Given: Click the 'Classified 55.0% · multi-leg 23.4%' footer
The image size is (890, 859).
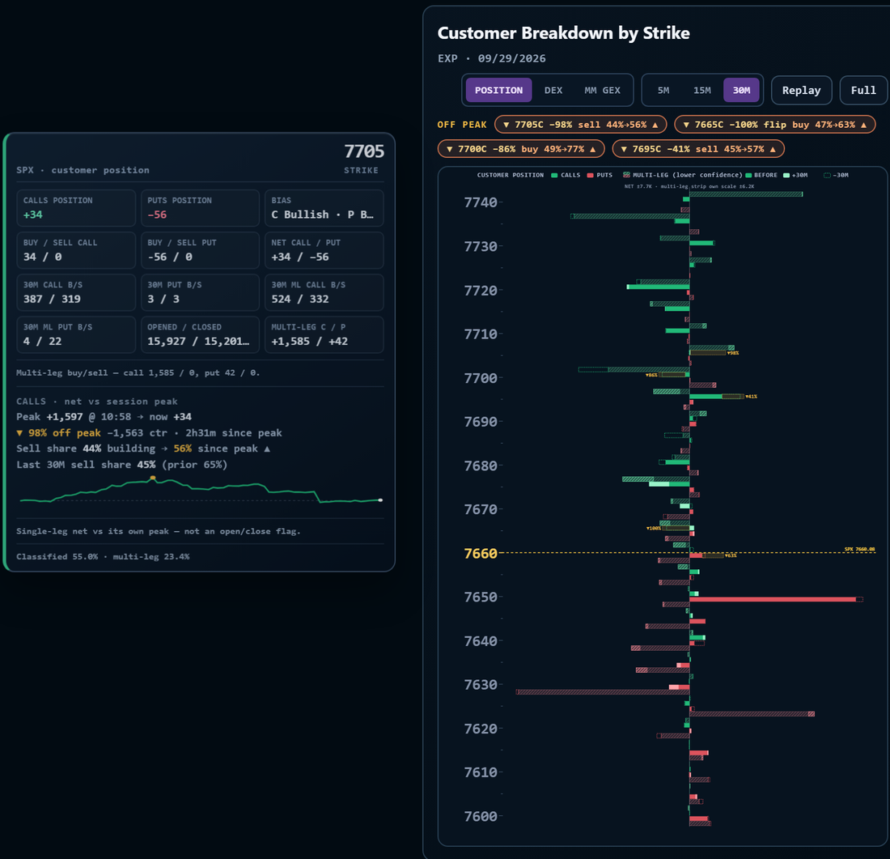Looking at the screenshot, I should coord(103,557).
